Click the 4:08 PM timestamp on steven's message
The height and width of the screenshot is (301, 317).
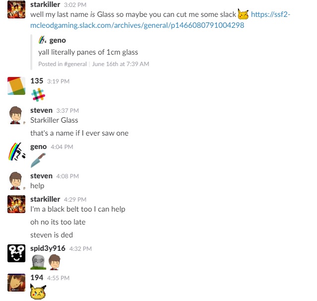pyautogui.click(x=68, y=176)
